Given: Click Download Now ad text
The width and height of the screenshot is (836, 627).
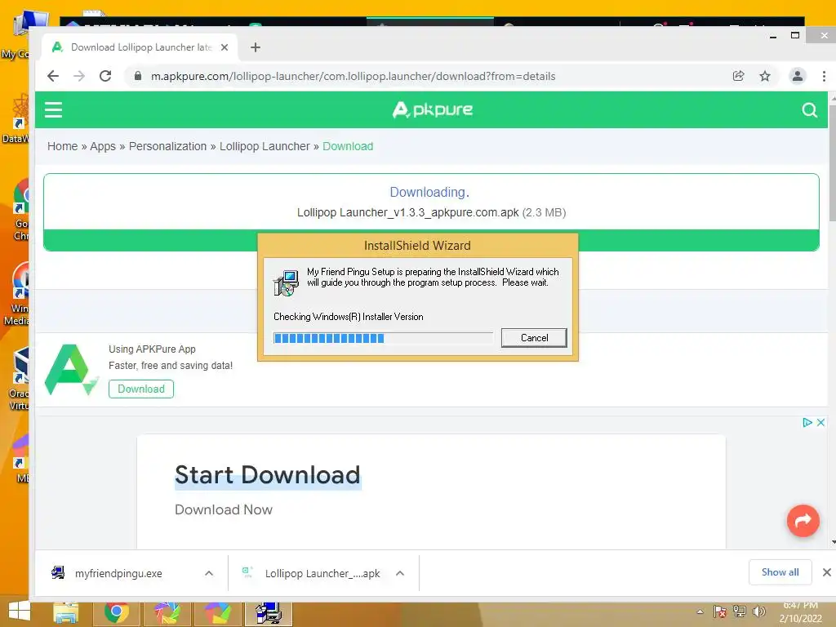Looking at the screenshot, I should point(224,509).
